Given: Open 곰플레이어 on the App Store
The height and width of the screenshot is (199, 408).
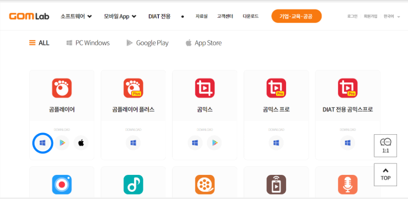Looking at the screenshot, I should click(81, 143).
